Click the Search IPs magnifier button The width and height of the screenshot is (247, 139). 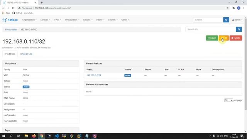[x=239, y=29]
